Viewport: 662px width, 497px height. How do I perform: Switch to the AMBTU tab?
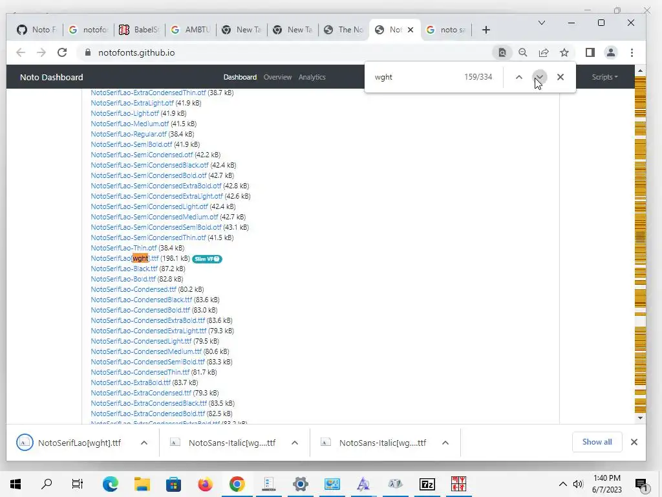click(x=191, y=30)
